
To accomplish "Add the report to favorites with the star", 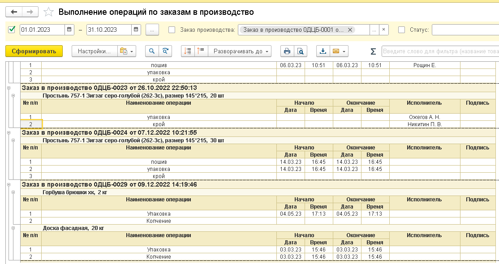I will 49,12.
